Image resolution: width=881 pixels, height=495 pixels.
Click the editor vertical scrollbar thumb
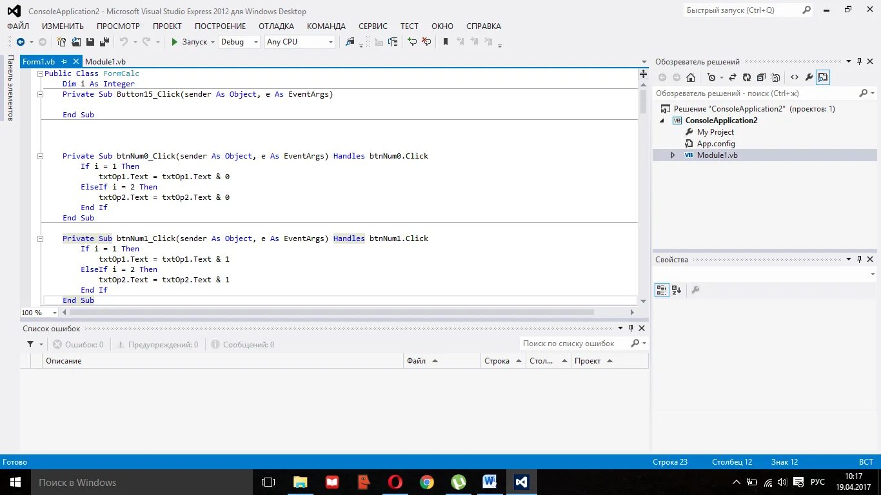click(643, 101)
